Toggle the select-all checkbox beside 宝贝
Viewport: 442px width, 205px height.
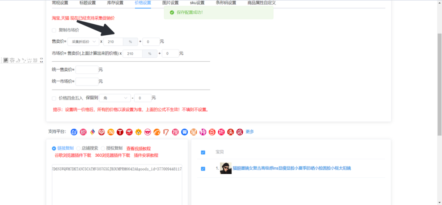pyautogui.click(x=203, y=152)
